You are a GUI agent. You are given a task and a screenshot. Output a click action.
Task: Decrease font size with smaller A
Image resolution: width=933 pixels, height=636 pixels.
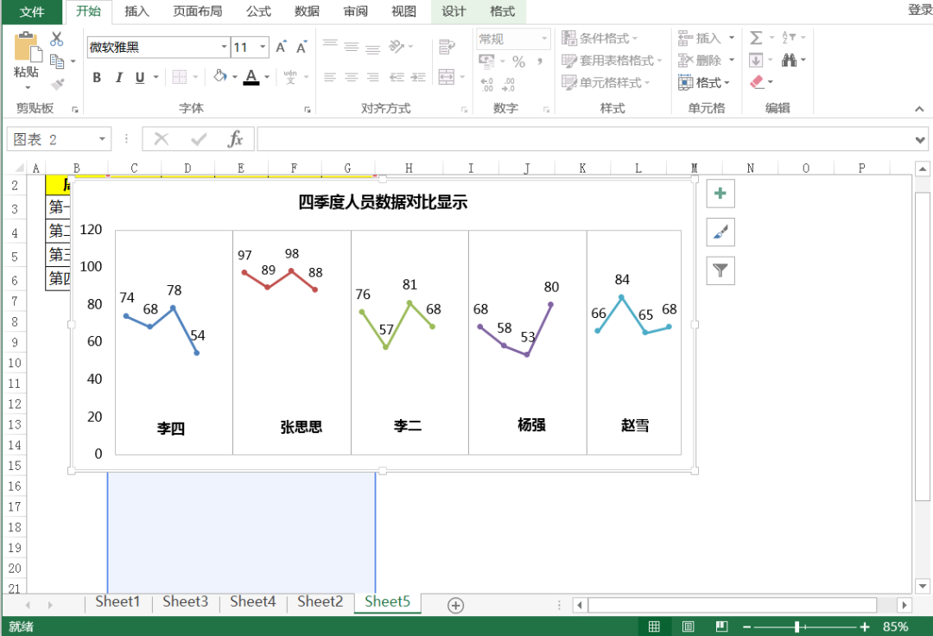(301, 48)
